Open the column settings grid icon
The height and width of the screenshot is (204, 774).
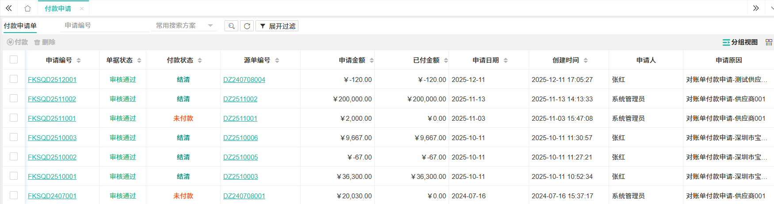point(769,42)
